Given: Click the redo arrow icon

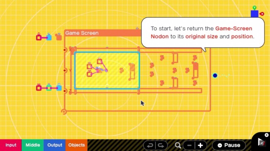Looking at the screenshot, I should pyautogui.click(x=161, y=146).
